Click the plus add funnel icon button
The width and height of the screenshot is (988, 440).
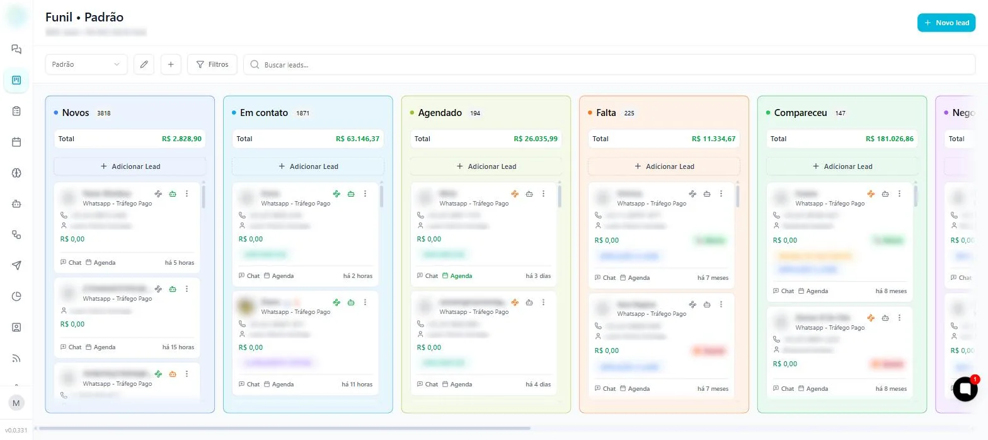pos(171,64)
